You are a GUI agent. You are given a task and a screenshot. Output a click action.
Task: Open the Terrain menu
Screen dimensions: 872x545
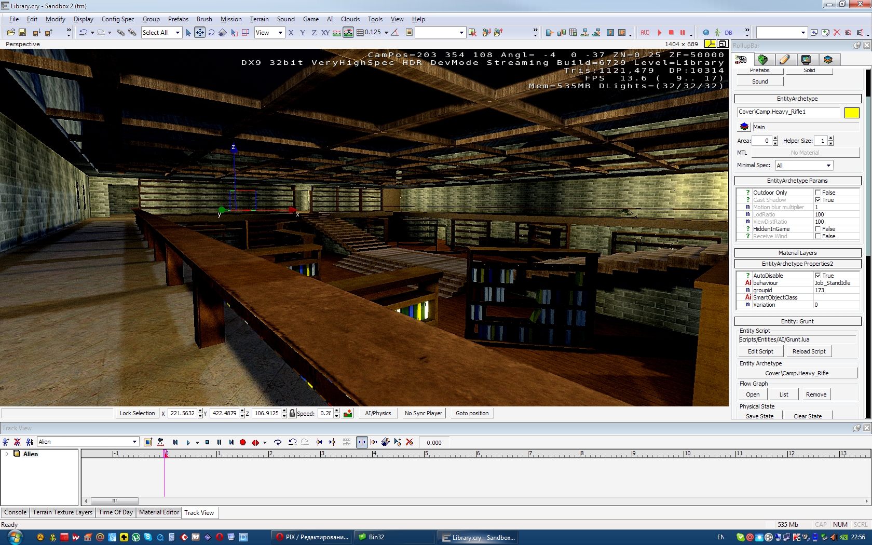pos(259,19)
